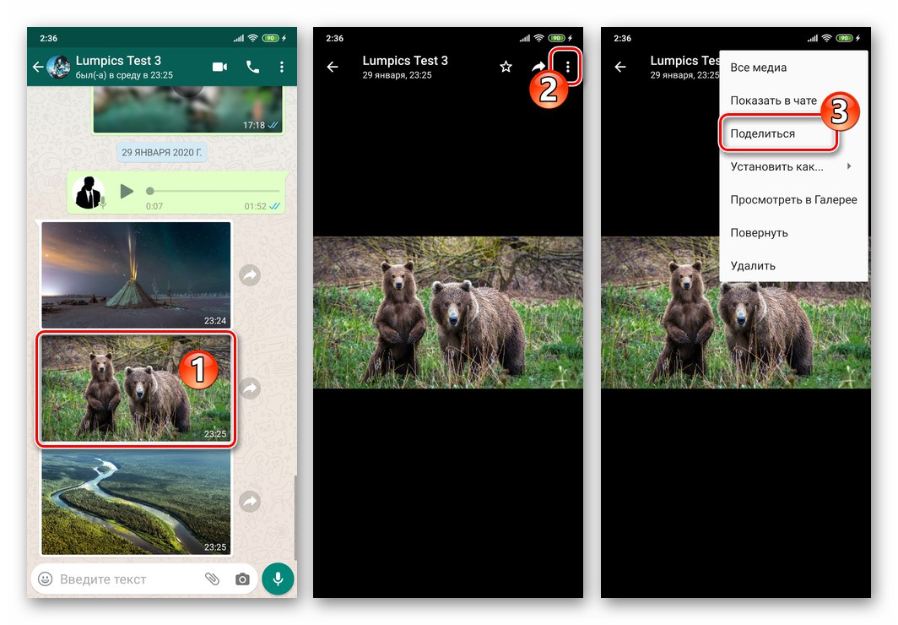The width and height of the screenshot is (898, 625).
Task: Open the photo viewer three-dot menu
Action: click(x=570, y=66)
